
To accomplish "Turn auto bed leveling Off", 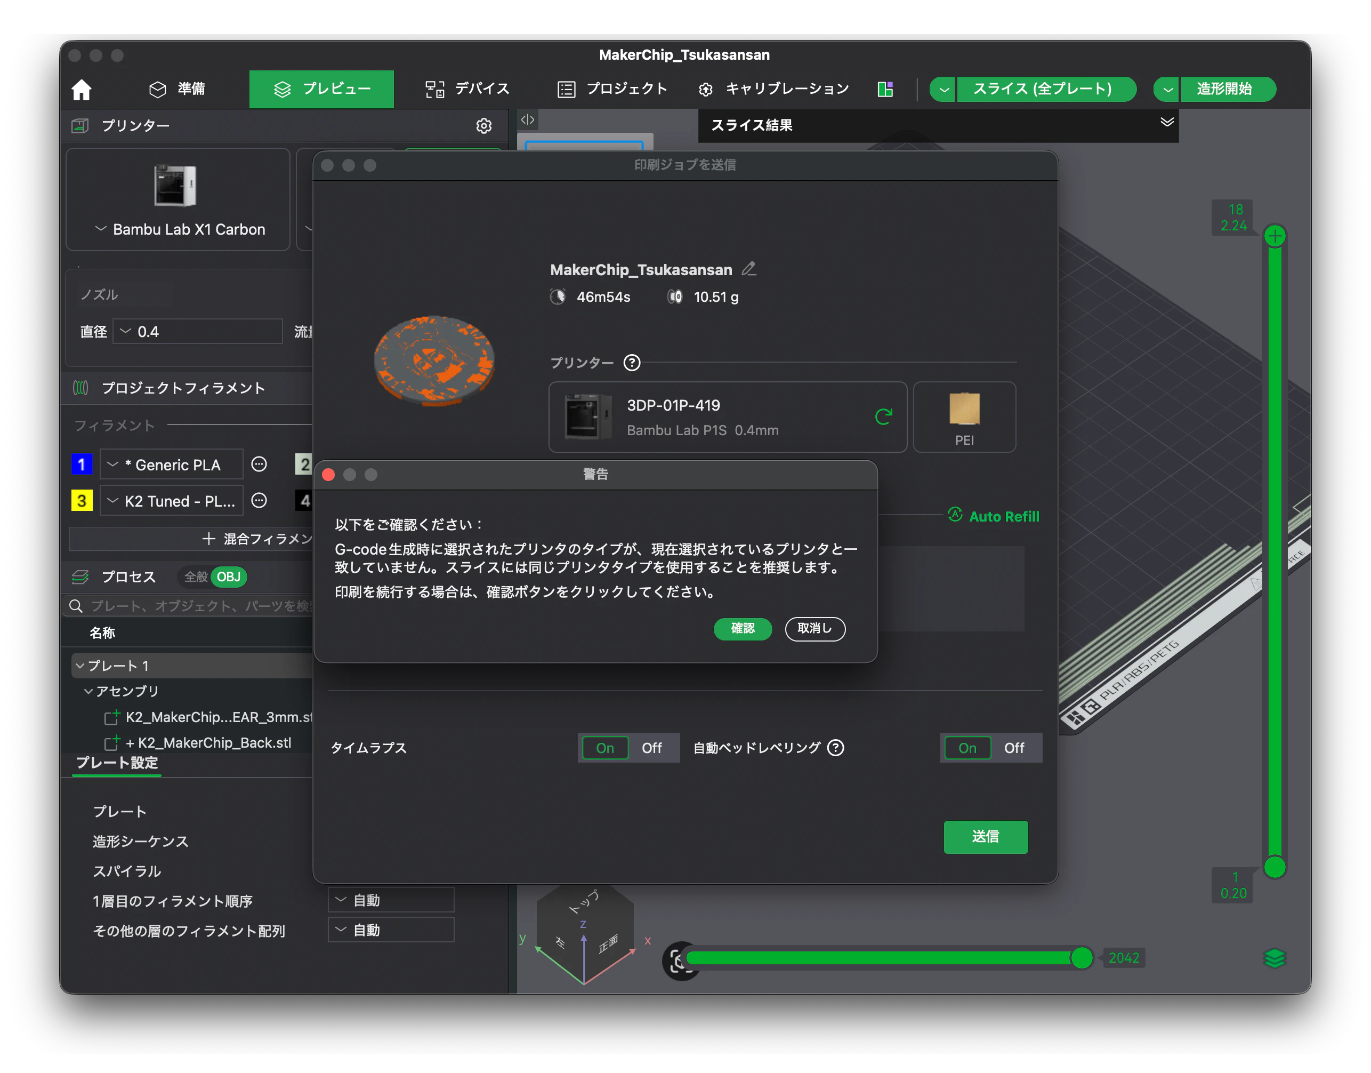I will pyautogui.click(x=1014, y=748).
